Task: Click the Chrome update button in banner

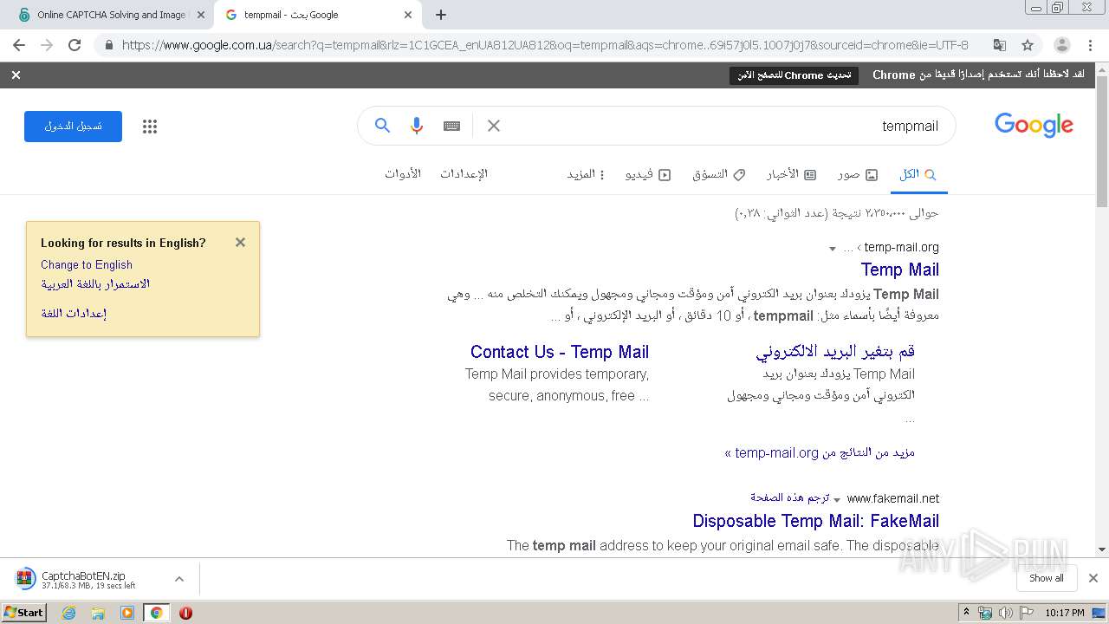Action: point(794,75)
